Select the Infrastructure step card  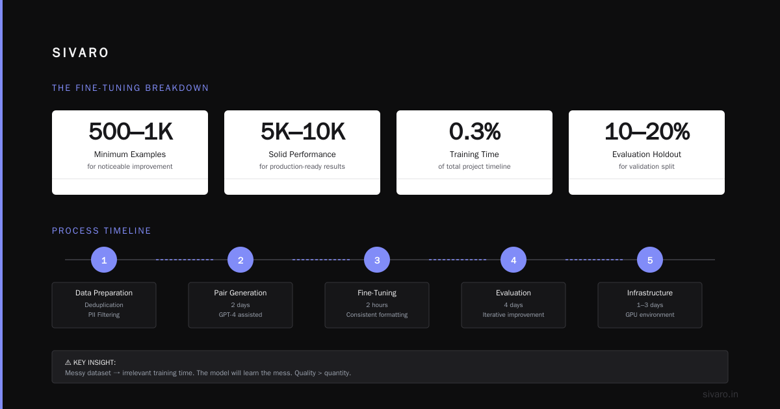[650, 305]
